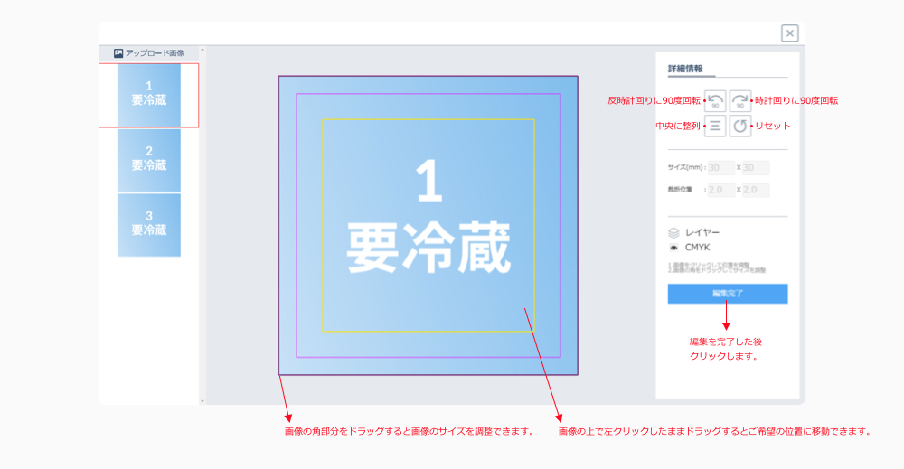Click the size (mm) width field
904x469 pixels.
click(x=720, y=167)
